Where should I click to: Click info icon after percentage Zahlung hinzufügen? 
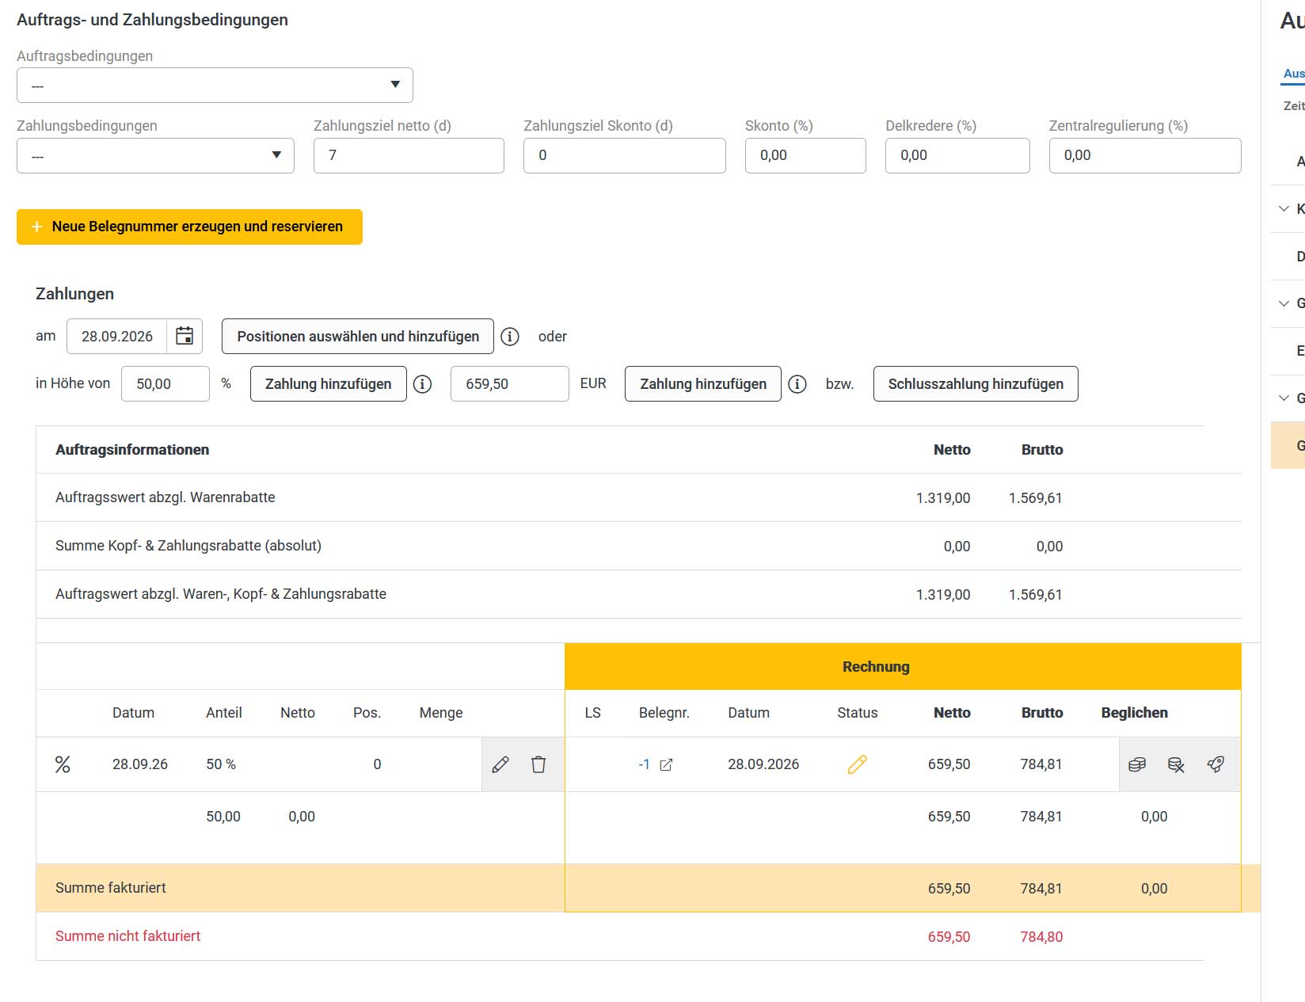[x=423, y=384]
